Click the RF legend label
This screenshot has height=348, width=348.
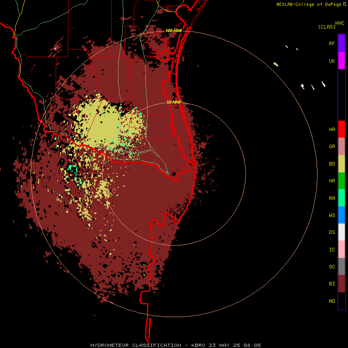pos(332,43)
